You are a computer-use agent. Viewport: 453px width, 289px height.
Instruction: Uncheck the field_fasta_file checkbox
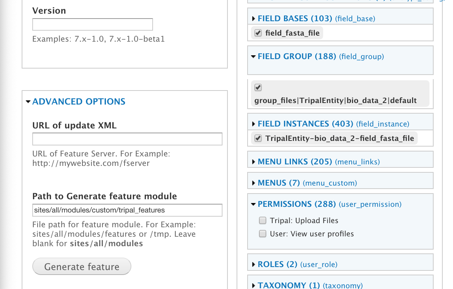pyautogui.click(x=258, y=33)
